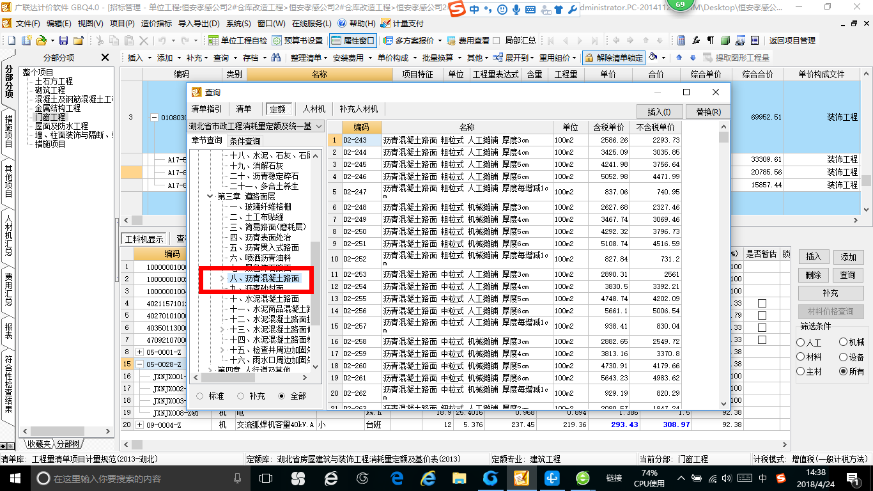This screenshot has width=873, height=491.
Task: Collapse row 010803 with minus box
Action: click(x=154, y=117)
